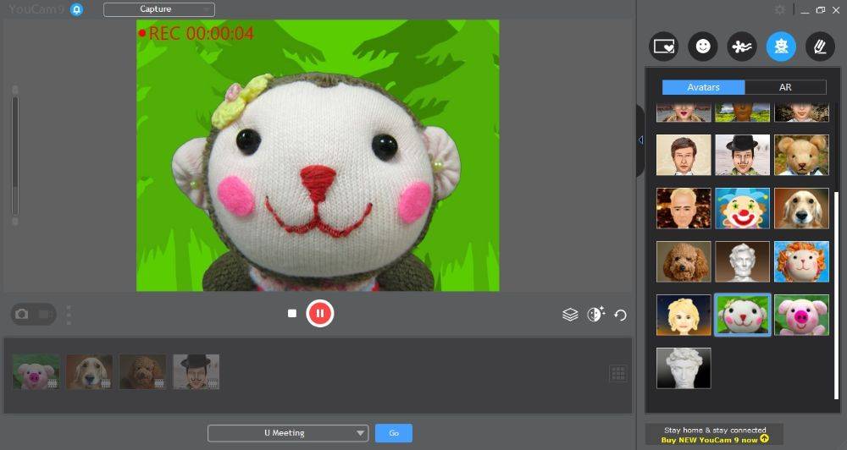Toggle the photo/video capture mode switch
847x450 pixels.
33,314
